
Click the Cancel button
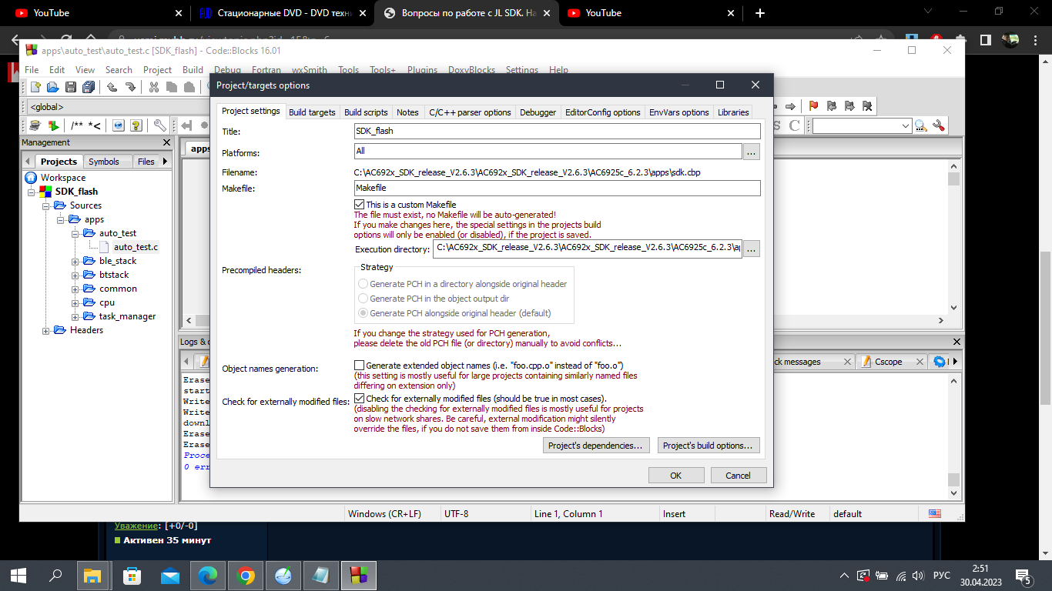tap(738, 476)
